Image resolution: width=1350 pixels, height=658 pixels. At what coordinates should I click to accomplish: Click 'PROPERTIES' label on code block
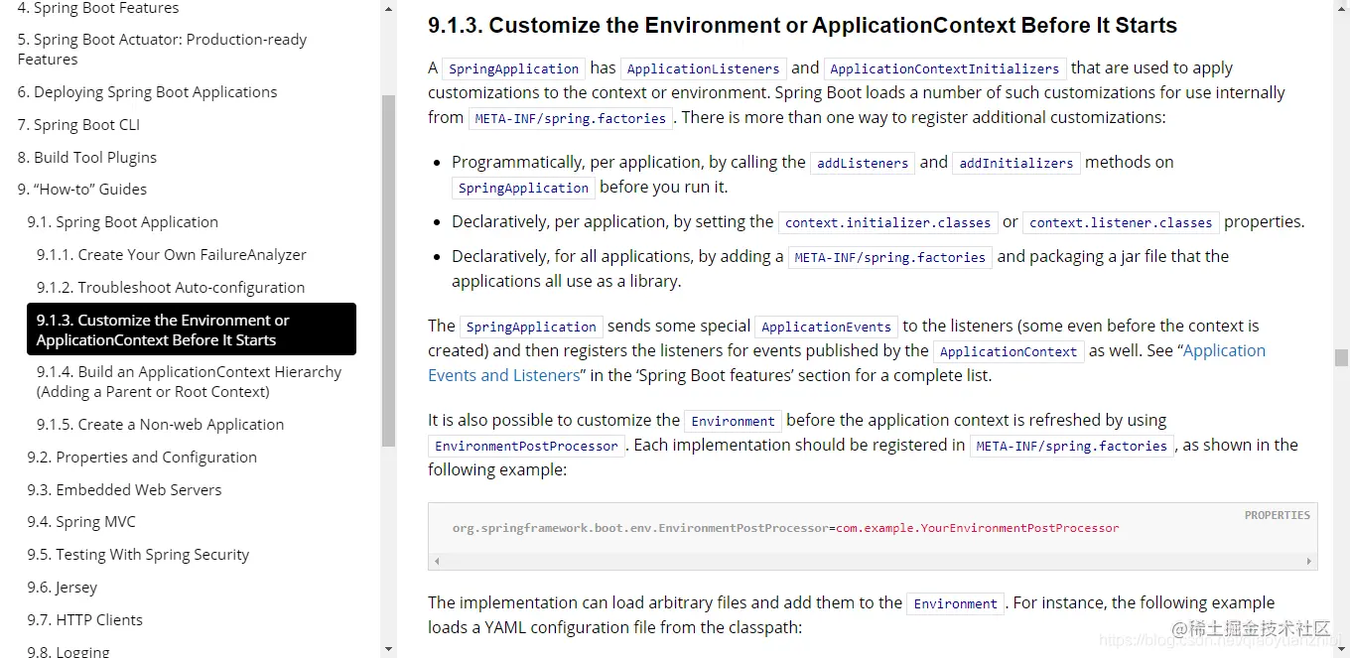click(1277, 515)
